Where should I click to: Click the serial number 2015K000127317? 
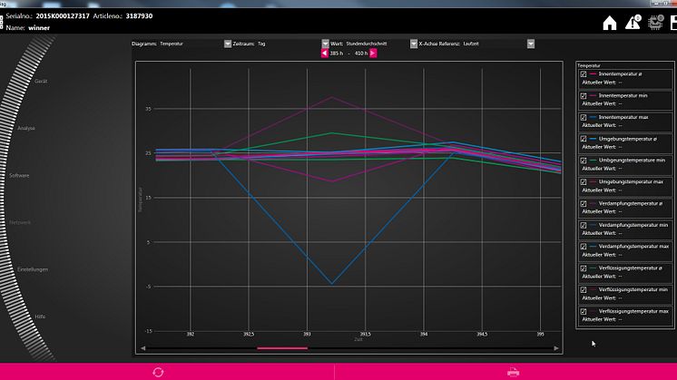63,16
